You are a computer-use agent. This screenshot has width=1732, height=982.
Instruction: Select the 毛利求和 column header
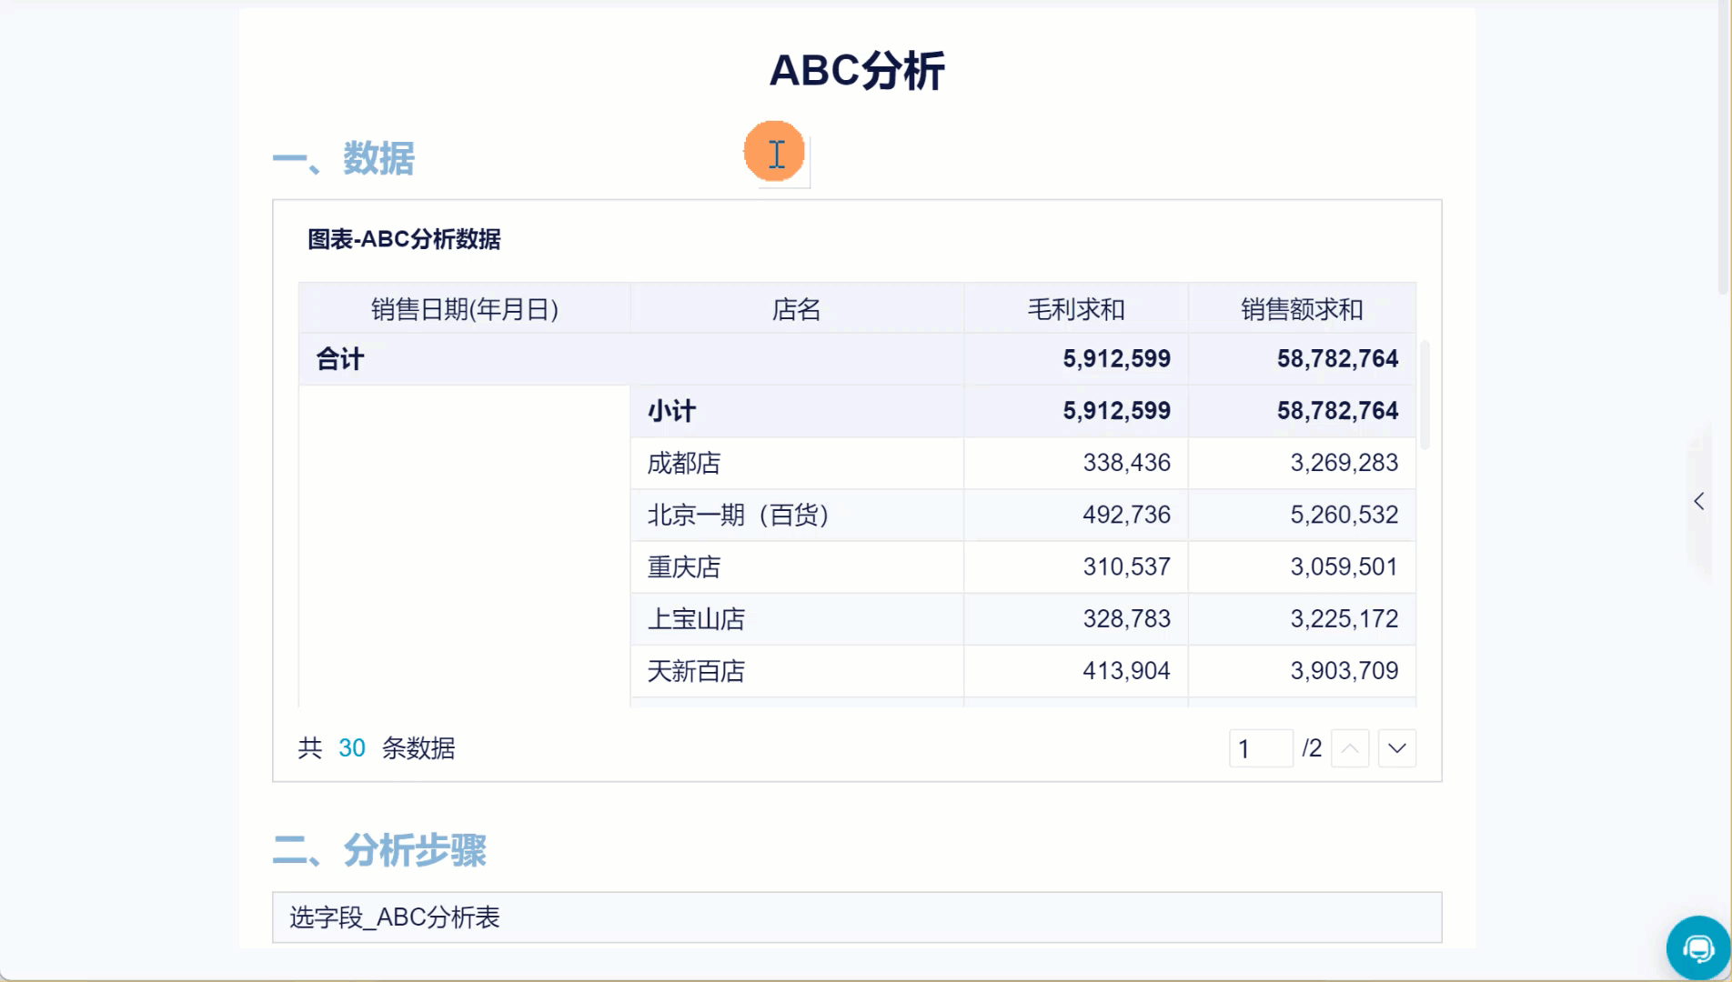[1076, 309]
